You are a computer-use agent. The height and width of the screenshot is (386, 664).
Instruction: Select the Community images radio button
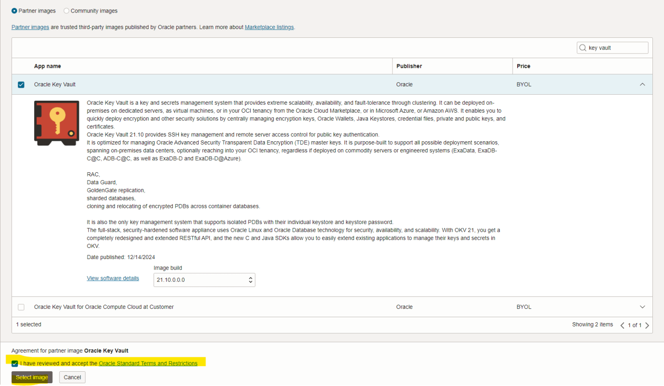pos(66,11)
